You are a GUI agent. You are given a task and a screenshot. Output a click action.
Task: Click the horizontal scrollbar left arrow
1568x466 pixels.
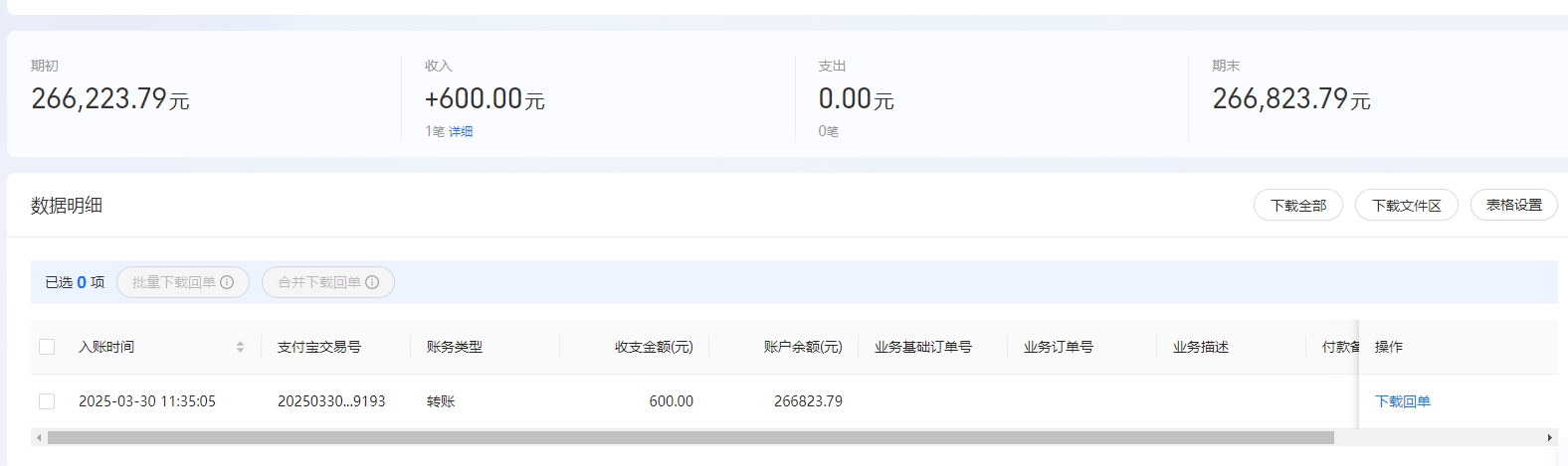39,437
